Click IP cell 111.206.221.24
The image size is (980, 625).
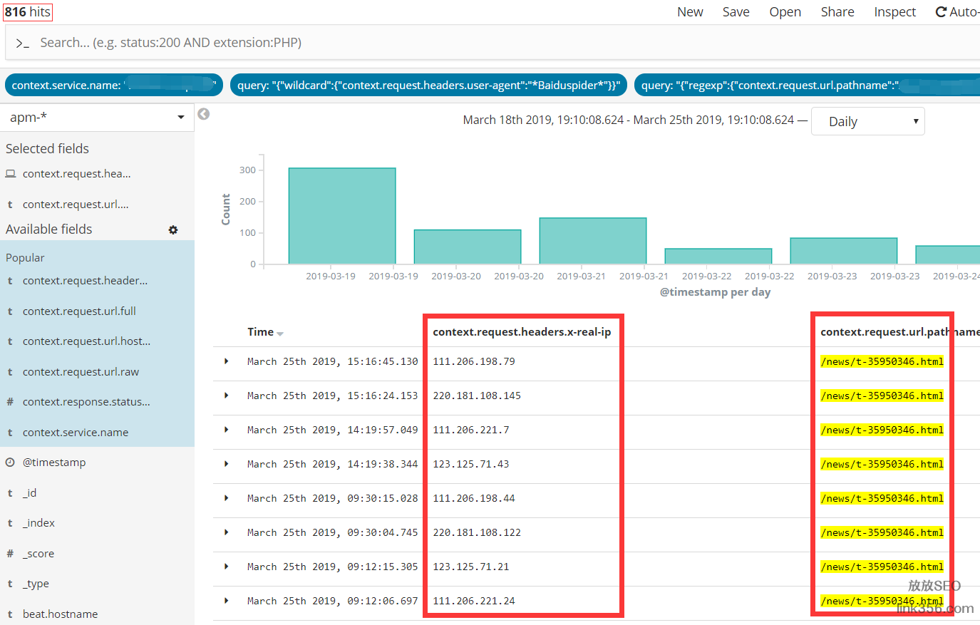click(x=474, y=601)
